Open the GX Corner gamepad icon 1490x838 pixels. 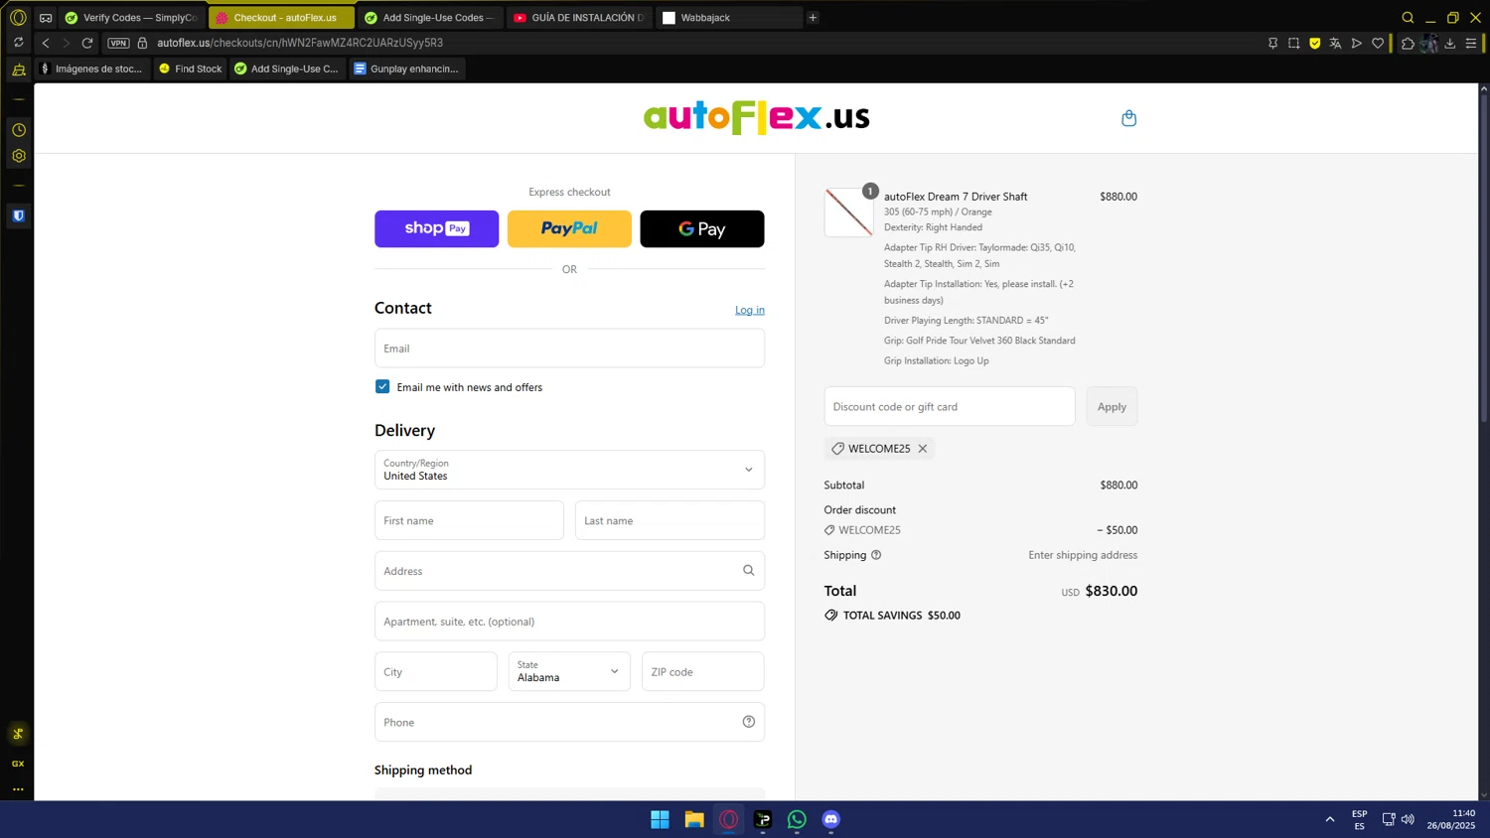click(46, 18)
